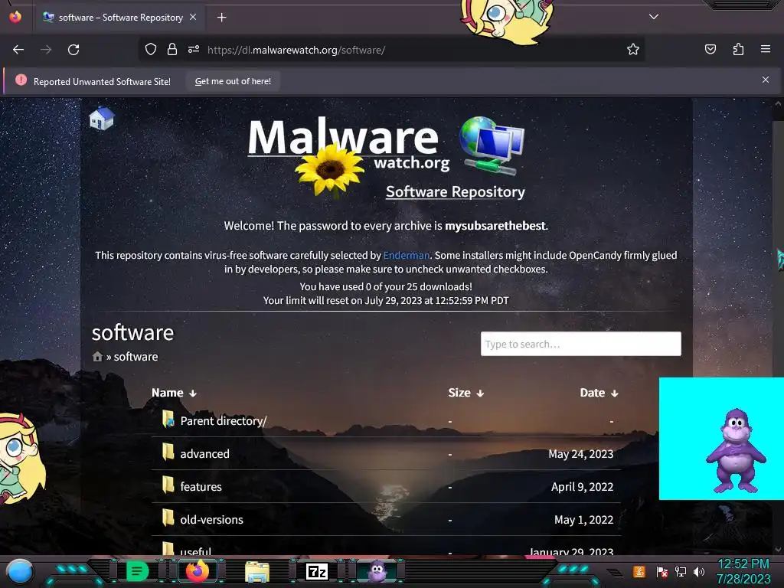Expand the list all tabs chevron
The image size is (784, 588).
tap(654, 17)
